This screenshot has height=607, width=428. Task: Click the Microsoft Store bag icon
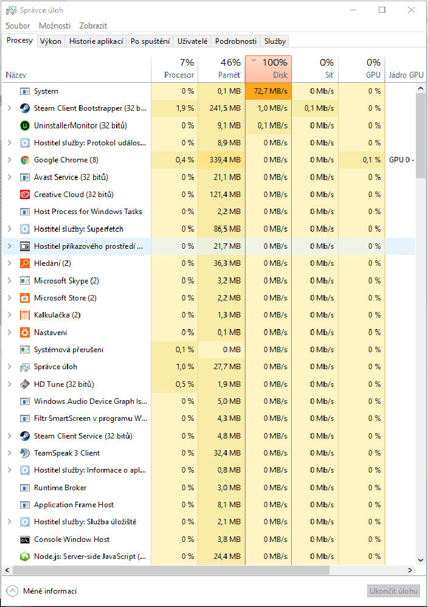click(25, 297)
